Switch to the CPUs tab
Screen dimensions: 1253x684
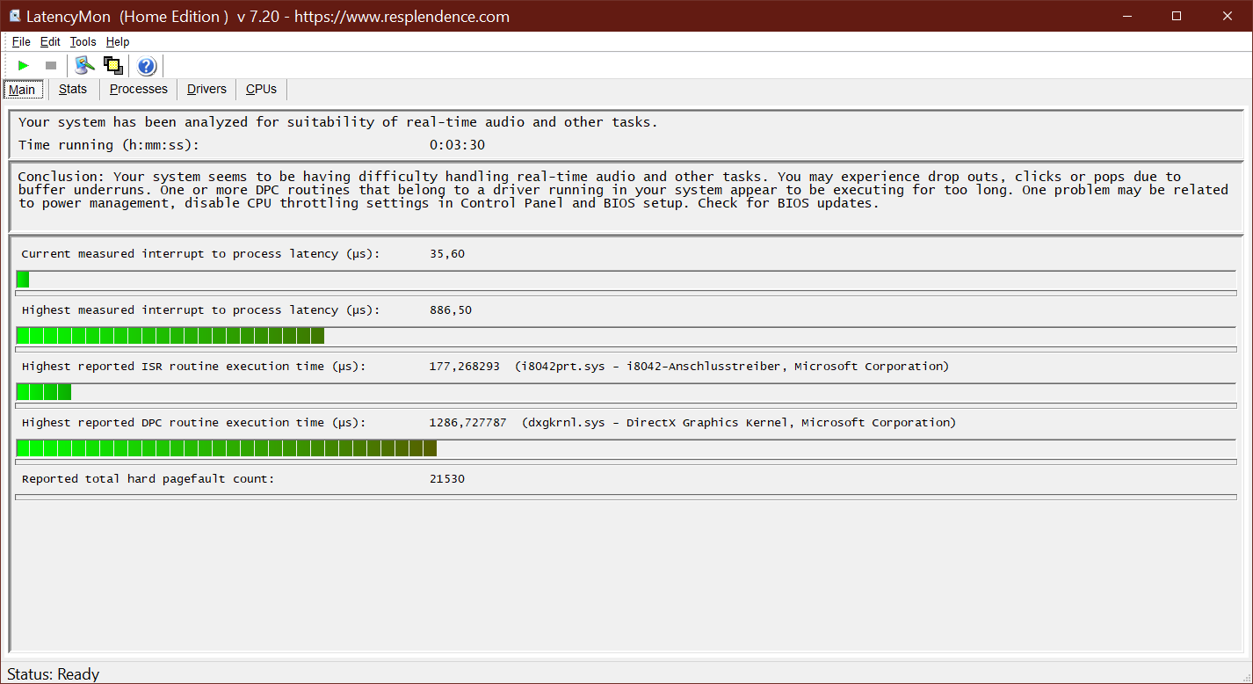[261, 89]
